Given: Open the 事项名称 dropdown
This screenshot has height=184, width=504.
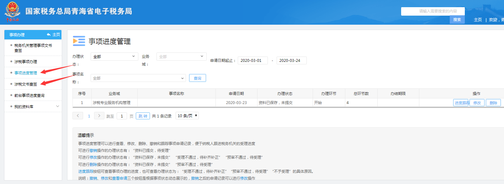Looking at the screenshot, I should coord(138,78).
